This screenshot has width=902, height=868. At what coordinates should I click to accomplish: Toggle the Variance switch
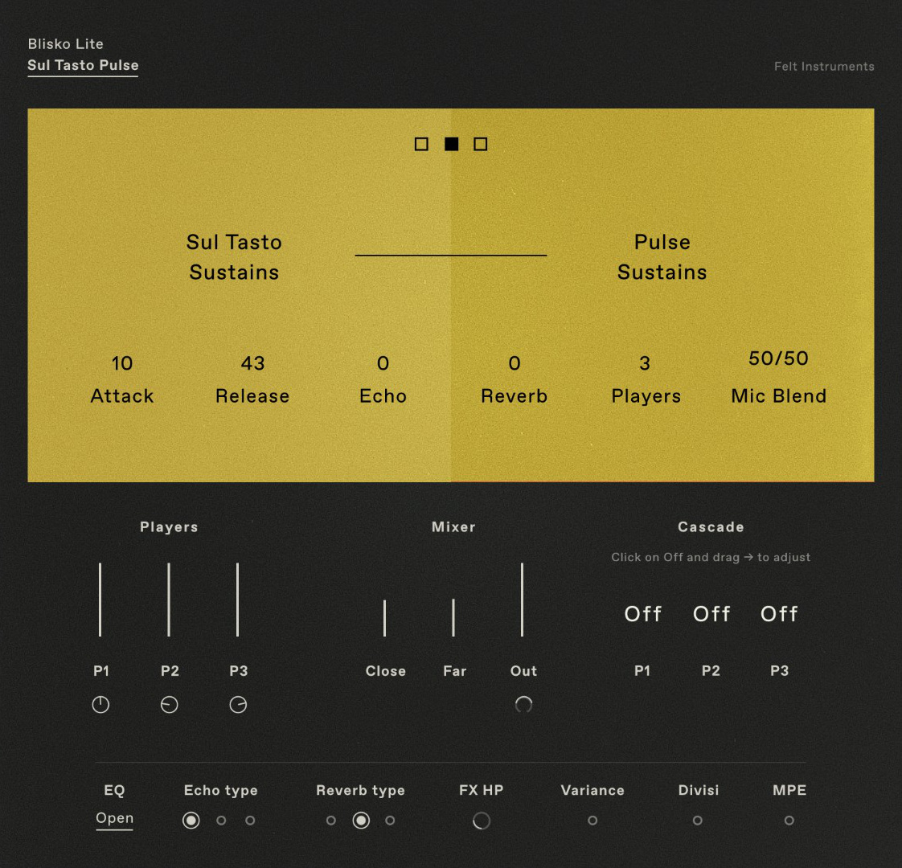[592, 821]
